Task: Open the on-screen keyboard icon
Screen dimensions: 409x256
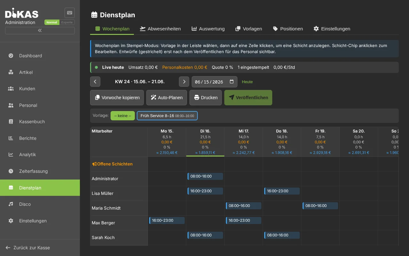Action: click(x=70, y=13)
